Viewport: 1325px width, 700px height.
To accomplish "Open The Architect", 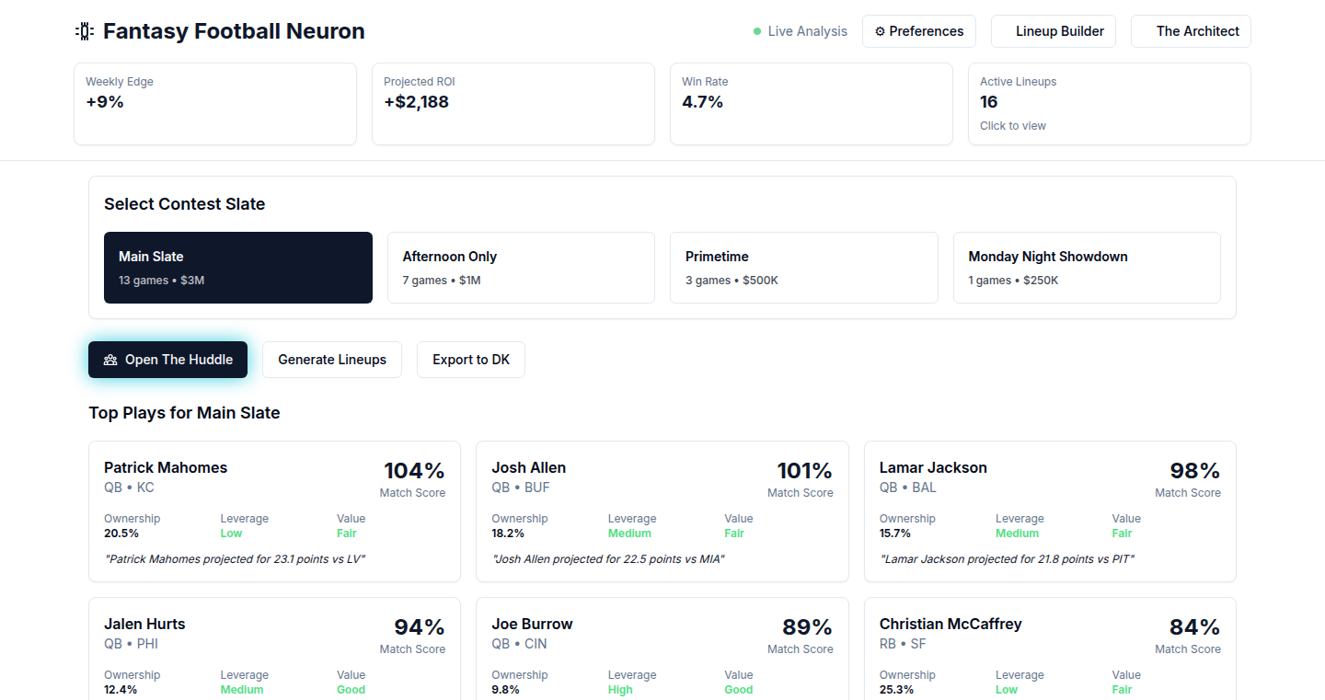I will 1191,31.
